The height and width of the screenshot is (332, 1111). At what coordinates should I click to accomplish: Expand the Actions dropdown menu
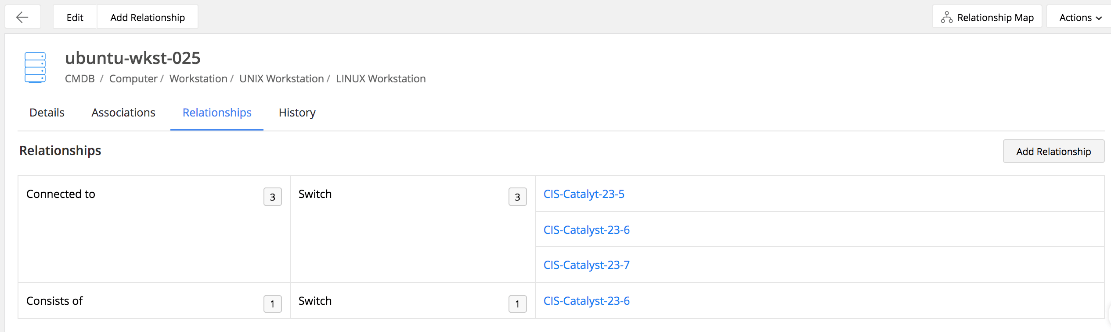(x=1080, y=18)
